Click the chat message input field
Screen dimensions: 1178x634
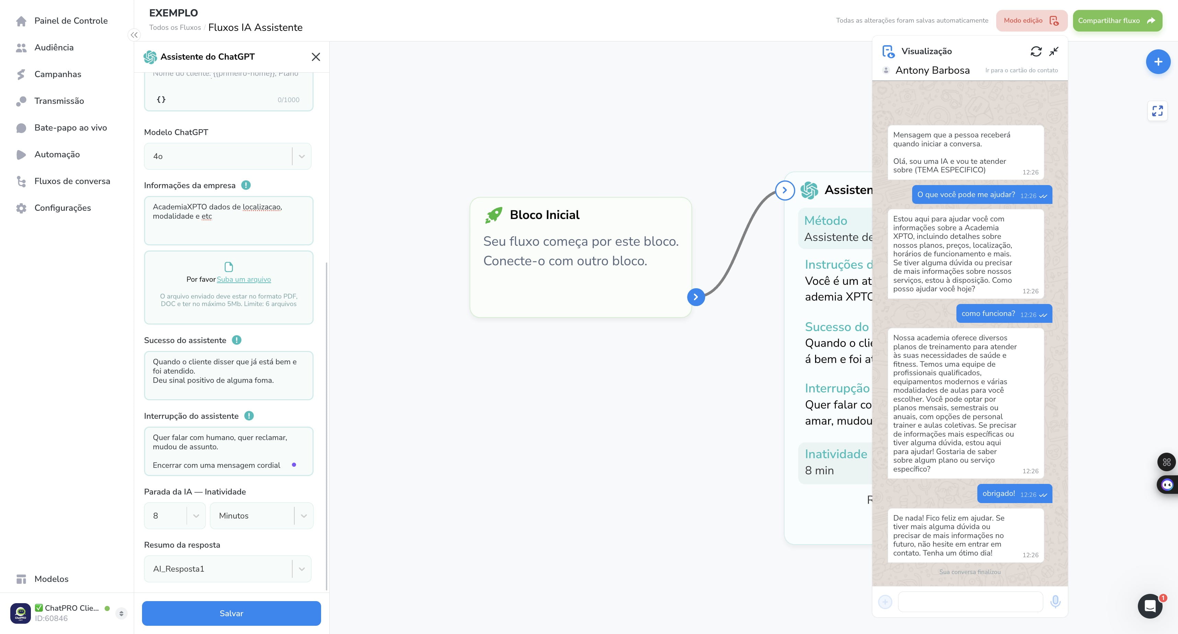[970, 602]
